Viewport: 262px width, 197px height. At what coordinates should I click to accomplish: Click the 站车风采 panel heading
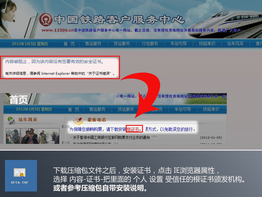click(x=28, y=120)
